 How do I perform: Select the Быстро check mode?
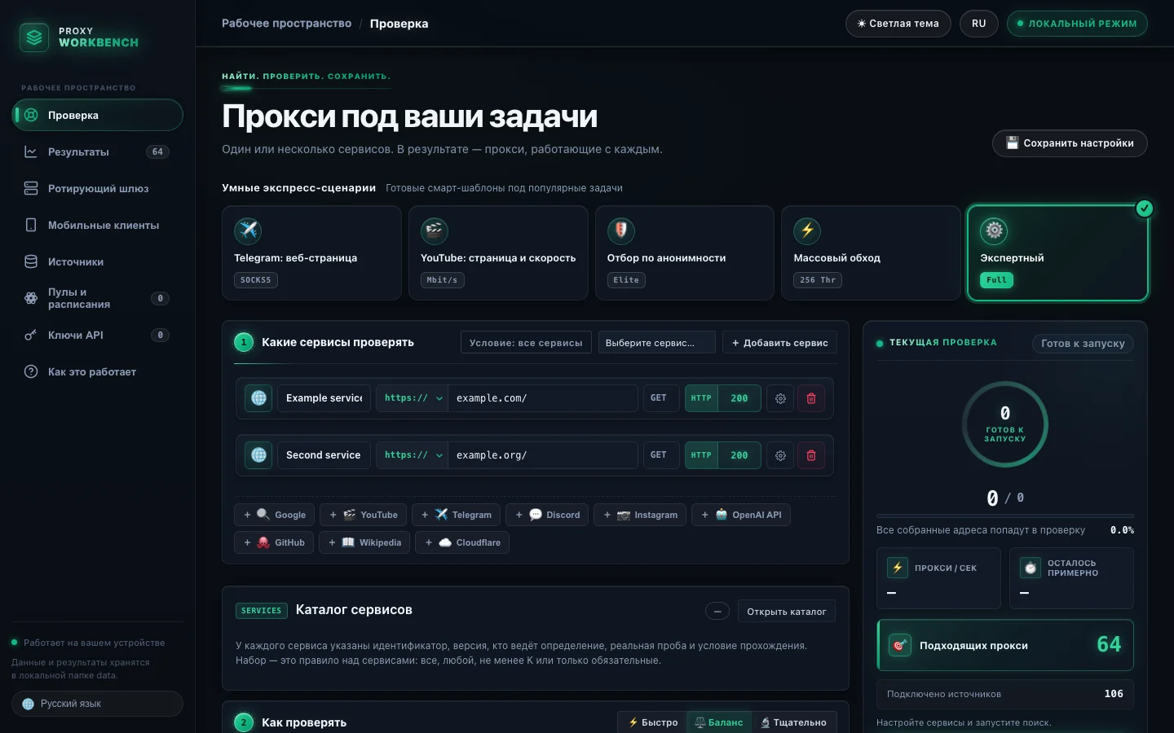click(653, 722)
